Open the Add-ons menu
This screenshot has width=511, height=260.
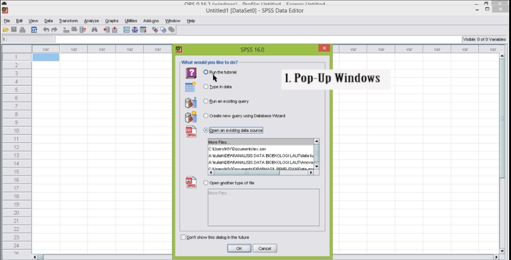151,21
